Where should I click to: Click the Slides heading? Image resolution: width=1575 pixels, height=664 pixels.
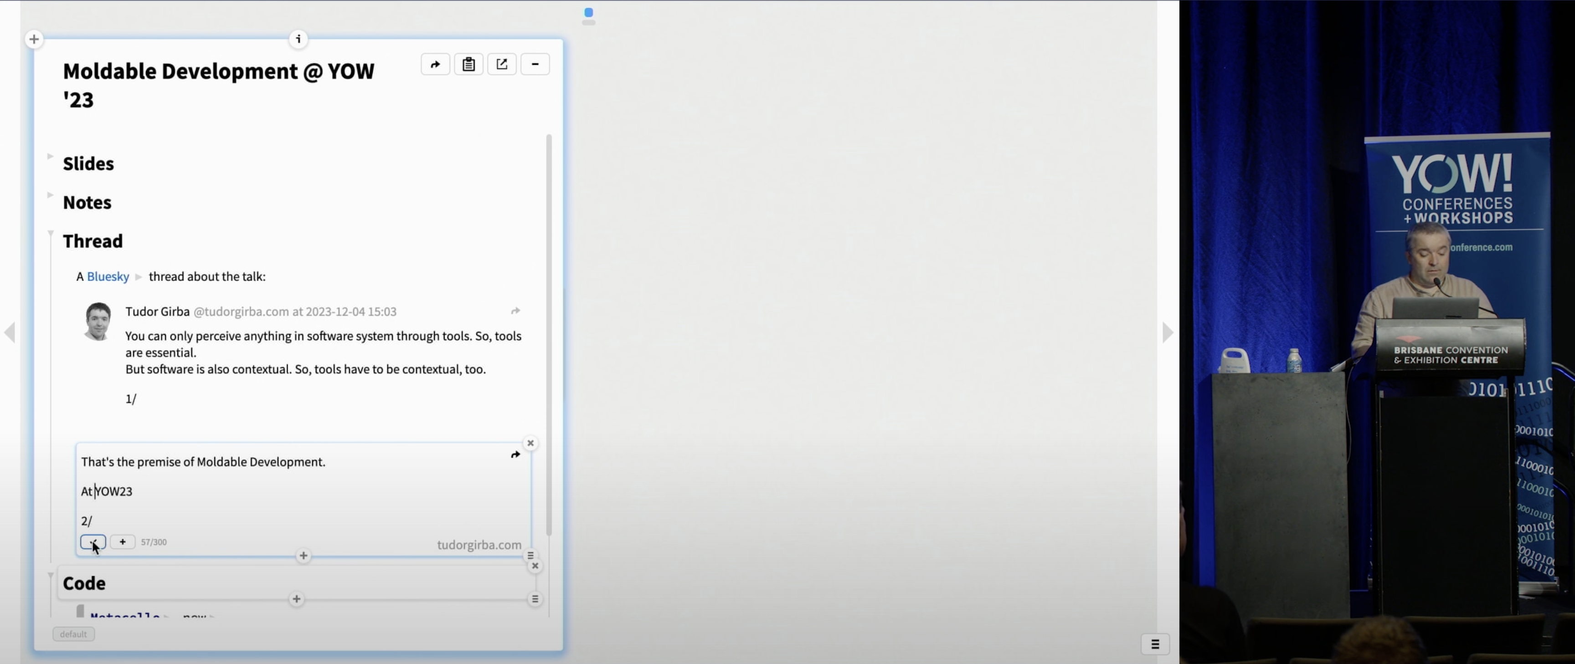88,163
